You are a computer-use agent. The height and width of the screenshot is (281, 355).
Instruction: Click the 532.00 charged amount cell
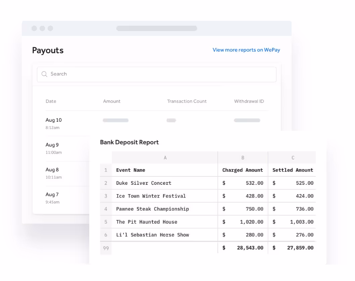coord(243,183)
